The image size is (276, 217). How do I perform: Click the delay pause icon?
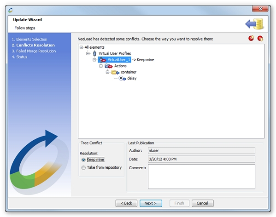click(122, 78)
